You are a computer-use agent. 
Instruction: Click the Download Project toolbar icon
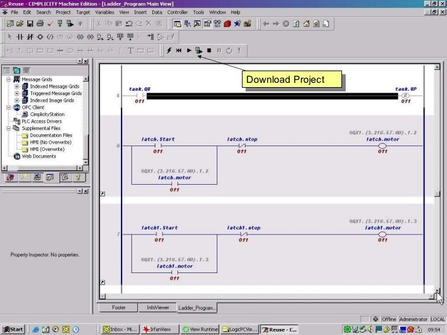(x=198, y=50)
